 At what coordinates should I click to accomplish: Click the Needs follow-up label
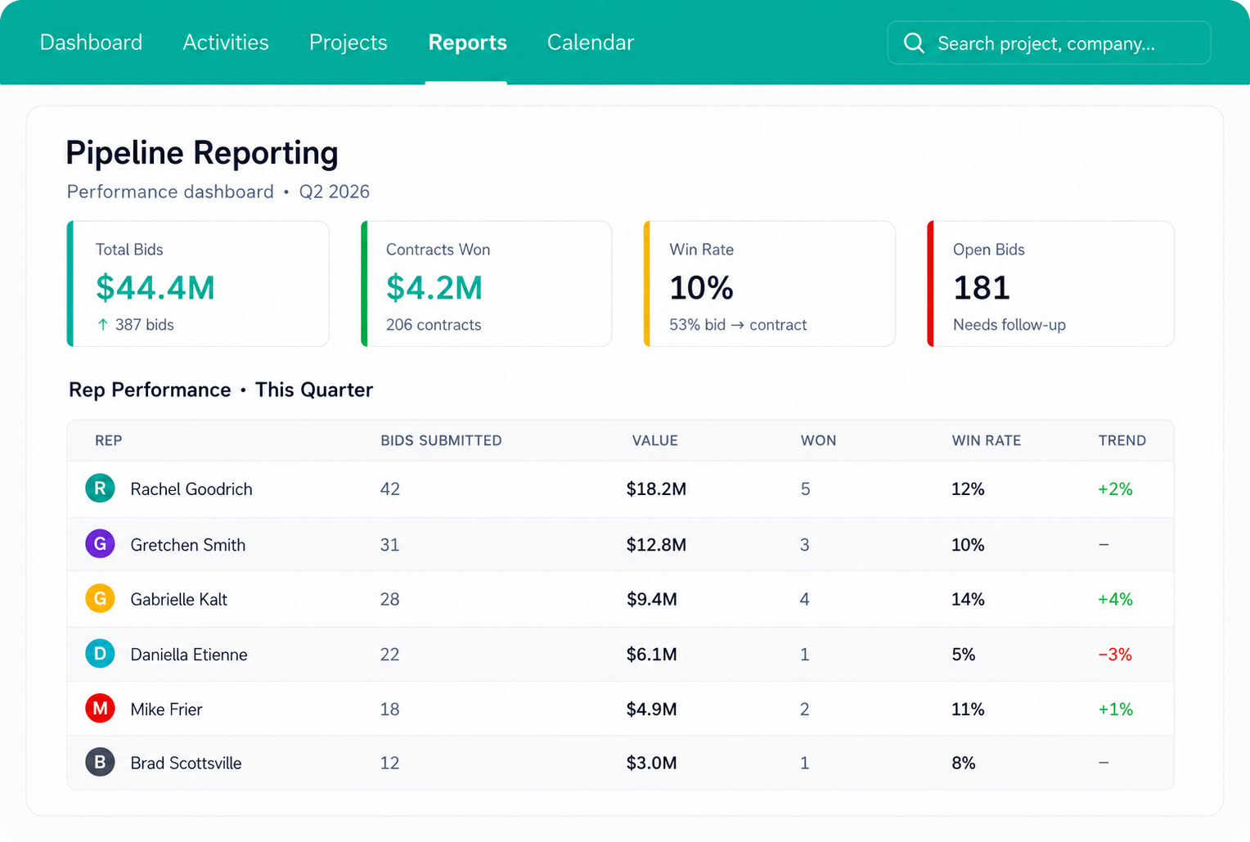[x=1009, y=325]
